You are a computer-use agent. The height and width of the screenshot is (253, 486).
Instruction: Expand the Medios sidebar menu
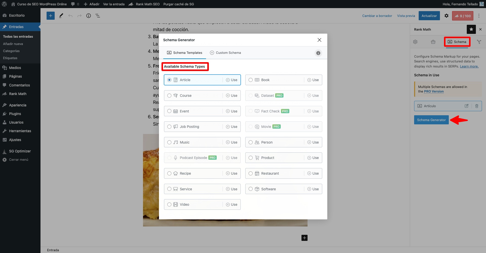15,68
